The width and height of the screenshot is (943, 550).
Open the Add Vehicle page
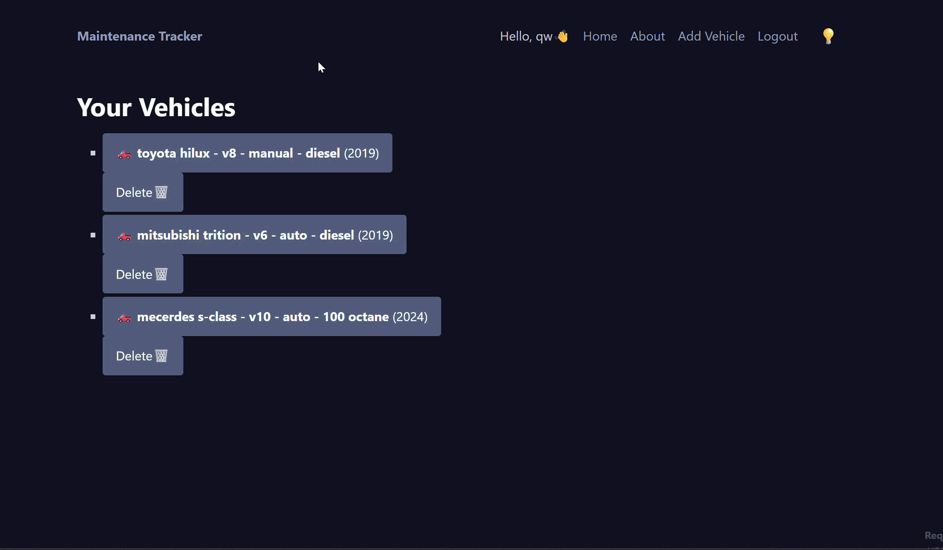click(x=711, y=36)
